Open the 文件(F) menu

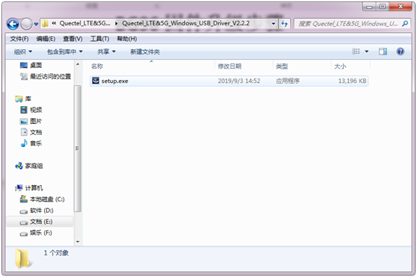pyautogui.click(x=19, y=39)
